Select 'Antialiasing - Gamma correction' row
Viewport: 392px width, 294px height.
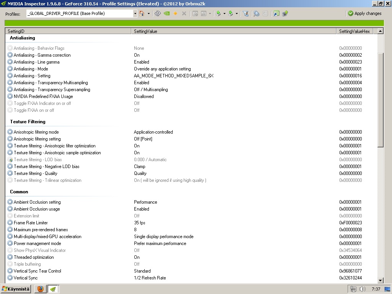pos(191,55)
